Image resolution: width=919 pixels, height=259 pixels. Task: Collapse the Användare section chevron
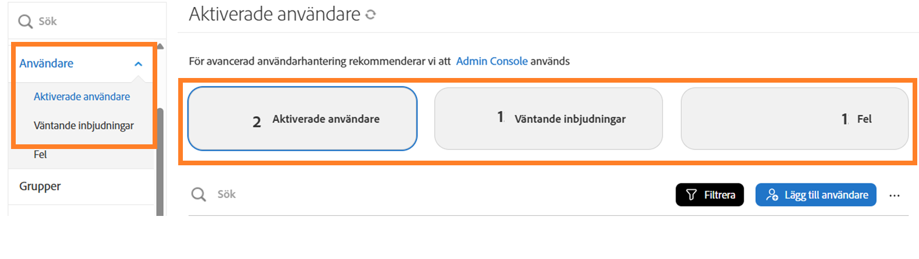tap(138, 64)
